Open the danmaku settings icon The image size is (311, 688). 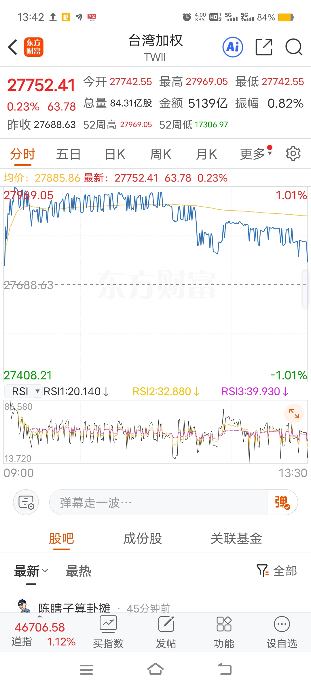[26, 502]
